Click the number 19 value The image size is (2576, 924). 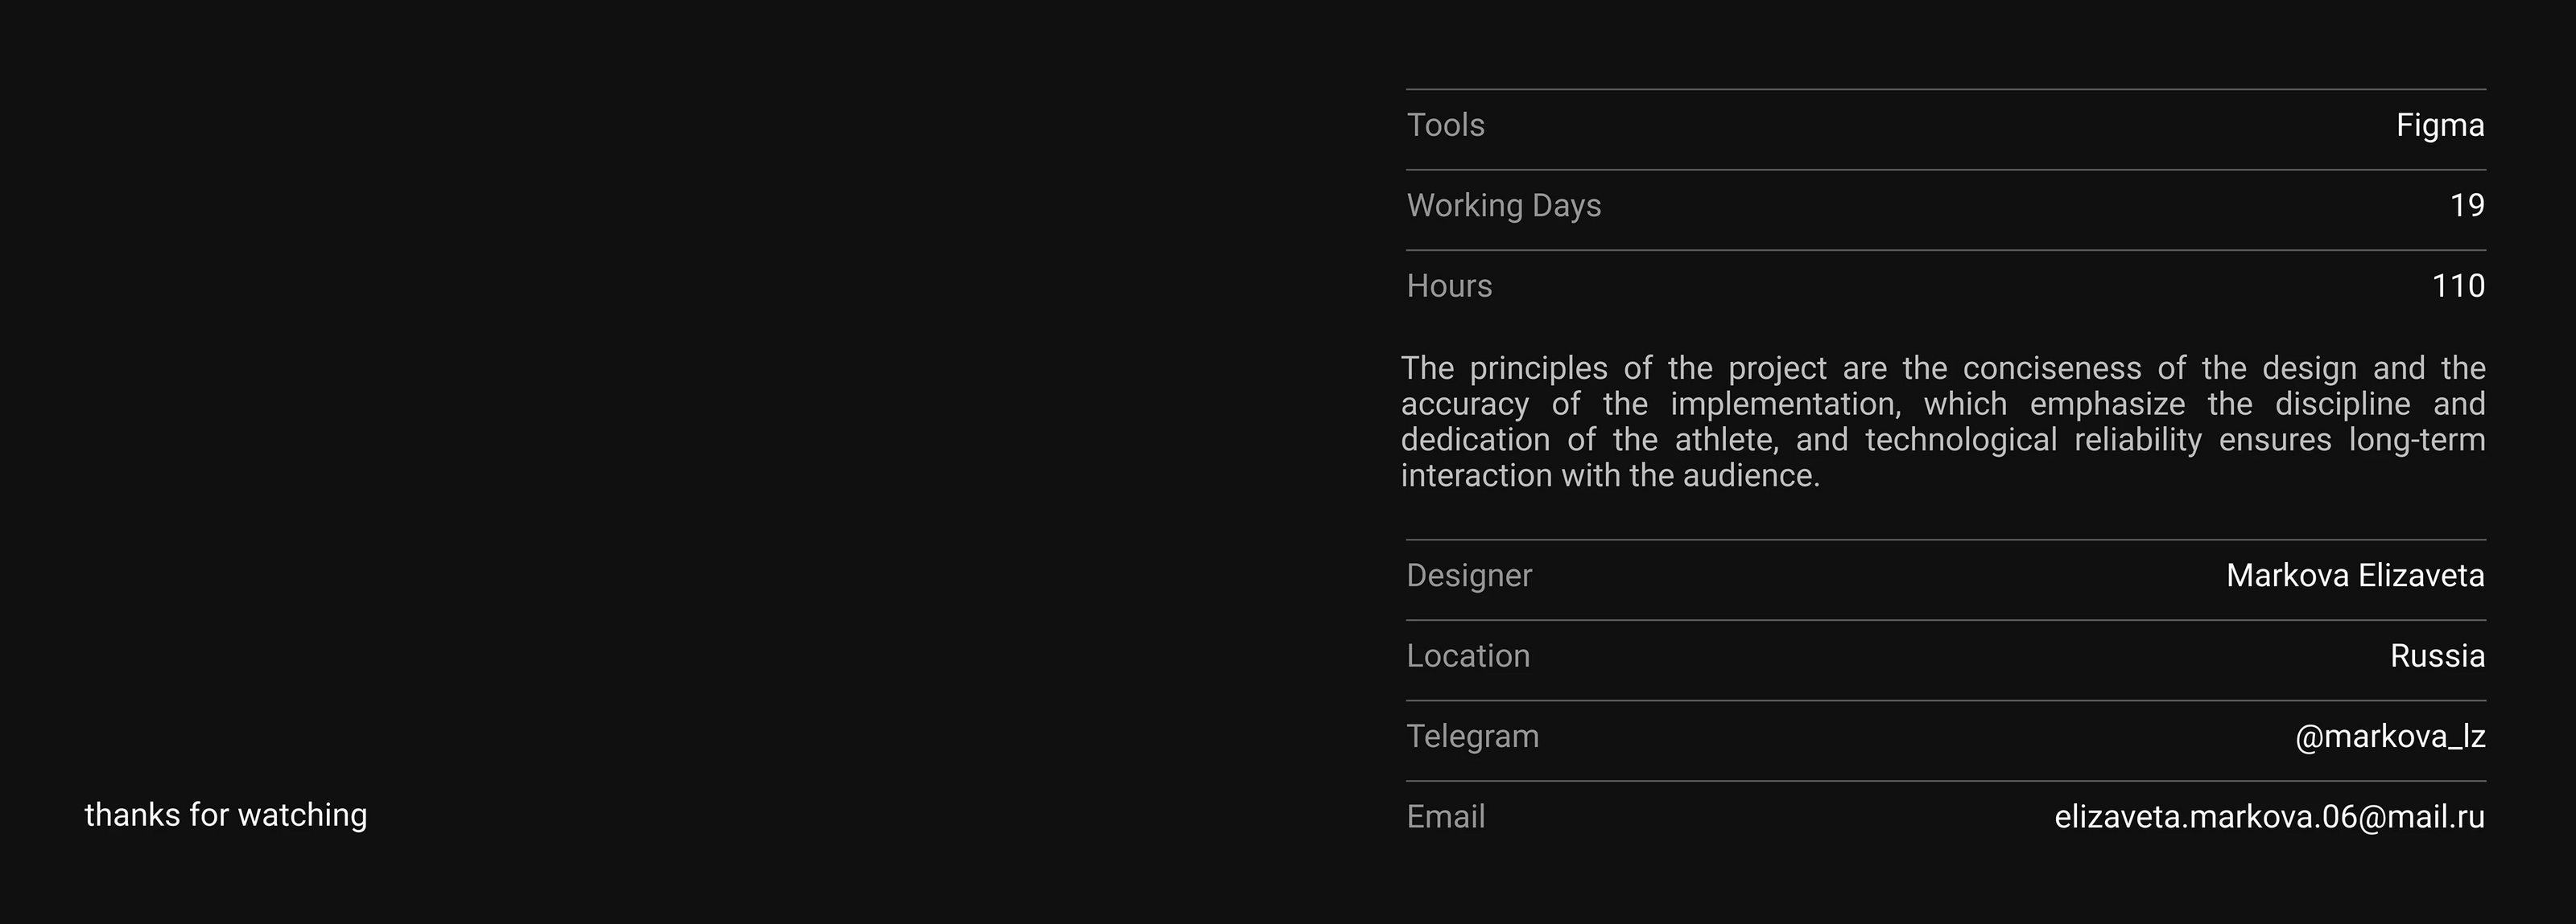(x=2466, y=206)
